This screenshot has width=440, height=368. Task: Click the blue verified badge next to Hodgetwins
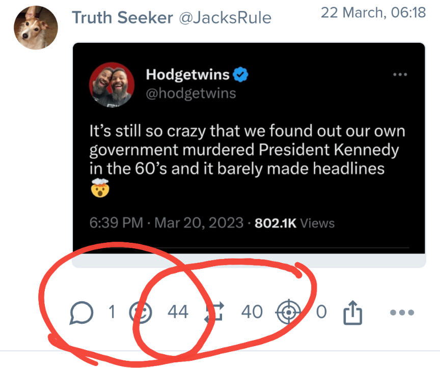click(240, 75)
